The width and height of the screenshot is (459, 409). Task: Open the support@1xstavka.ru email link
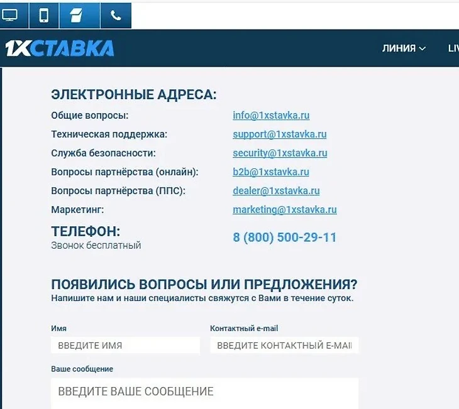pos(280,134)
